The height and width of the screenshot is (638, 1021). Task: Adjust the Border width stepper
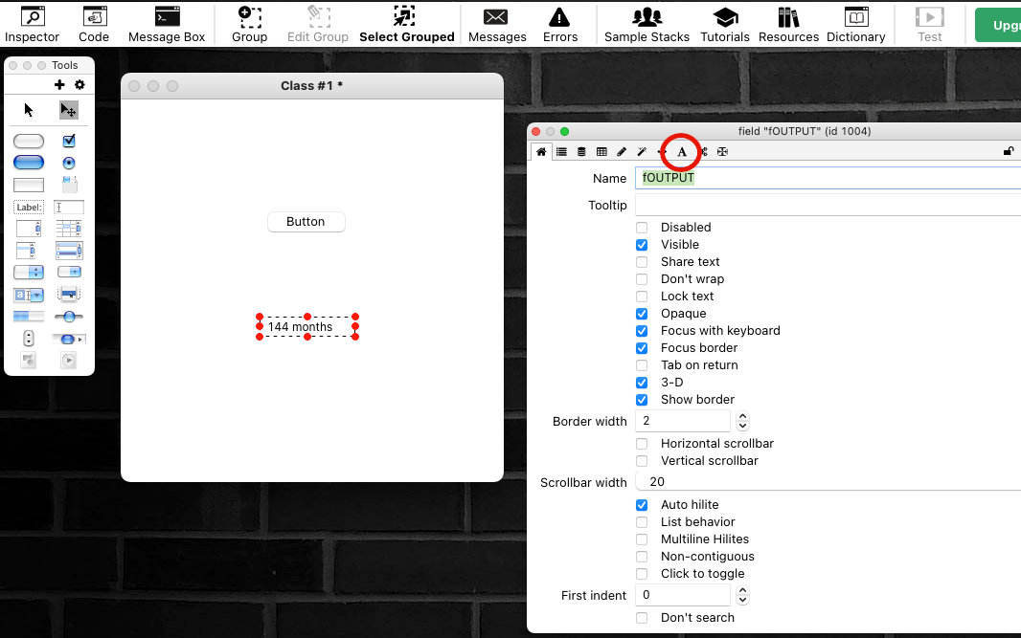click(x=742, y=422)
